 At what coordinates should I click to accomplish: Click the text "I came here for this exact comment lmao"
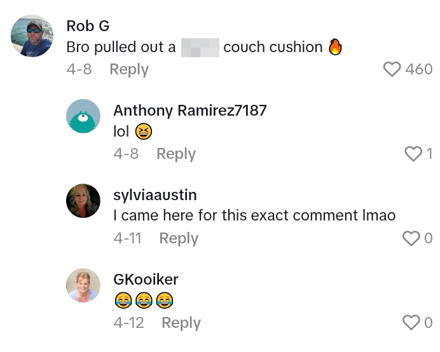tap(254, 215)
